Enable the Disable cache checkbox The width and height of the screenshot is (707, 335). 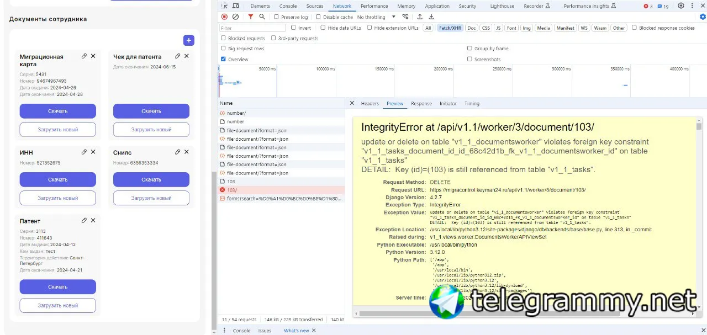[x=318, y=17]
